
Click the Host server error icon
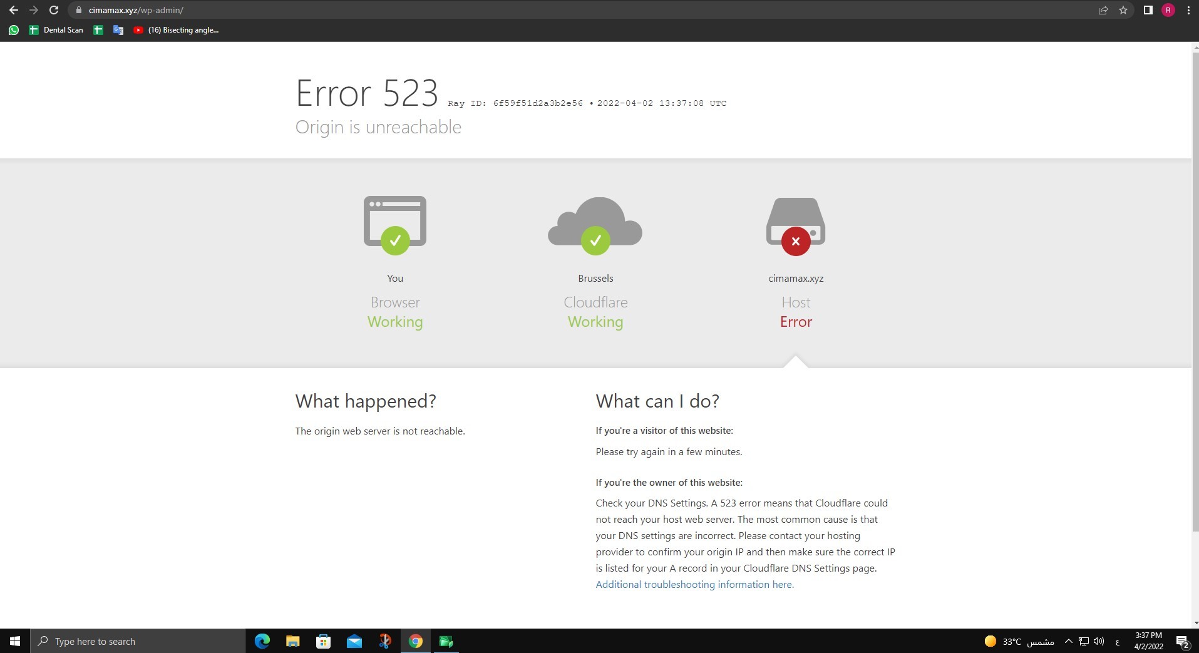tap(796, 226)
